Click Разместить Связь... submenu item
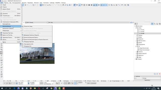This screenshot has height=90, width=161. 37,26
